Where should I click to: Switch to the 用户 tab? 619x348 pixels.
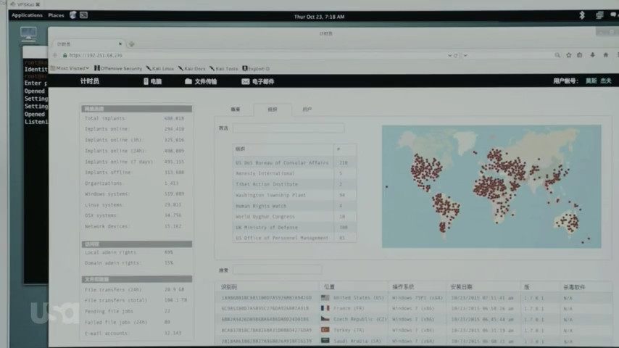307,109
